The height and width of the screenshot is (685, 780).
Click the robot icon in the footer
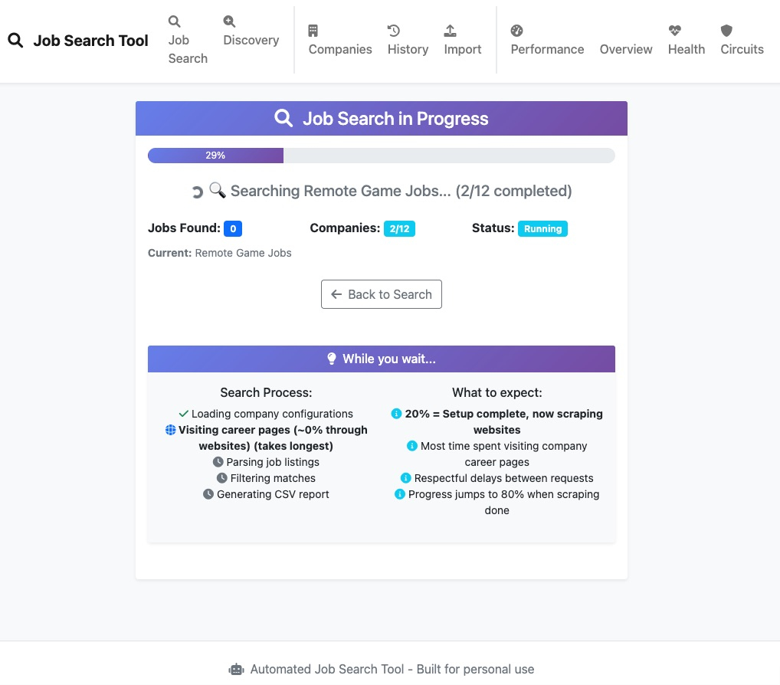click(x=236, y=670)
